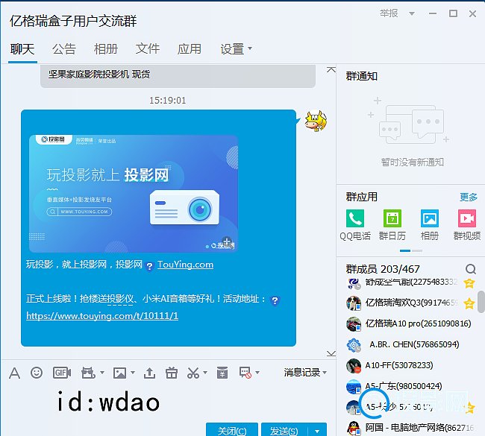485x436 pixels.
Task: Click the penguin avatar of 阿国 member
Action: coord(354,429)
